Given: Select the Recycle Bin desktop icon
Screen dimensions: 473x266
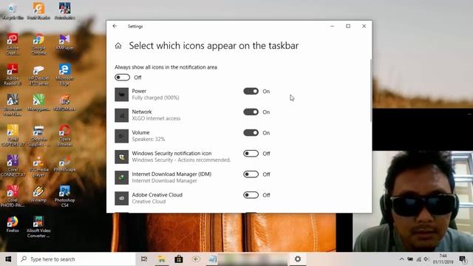Looking at the screenshot, I should [13, 12].
